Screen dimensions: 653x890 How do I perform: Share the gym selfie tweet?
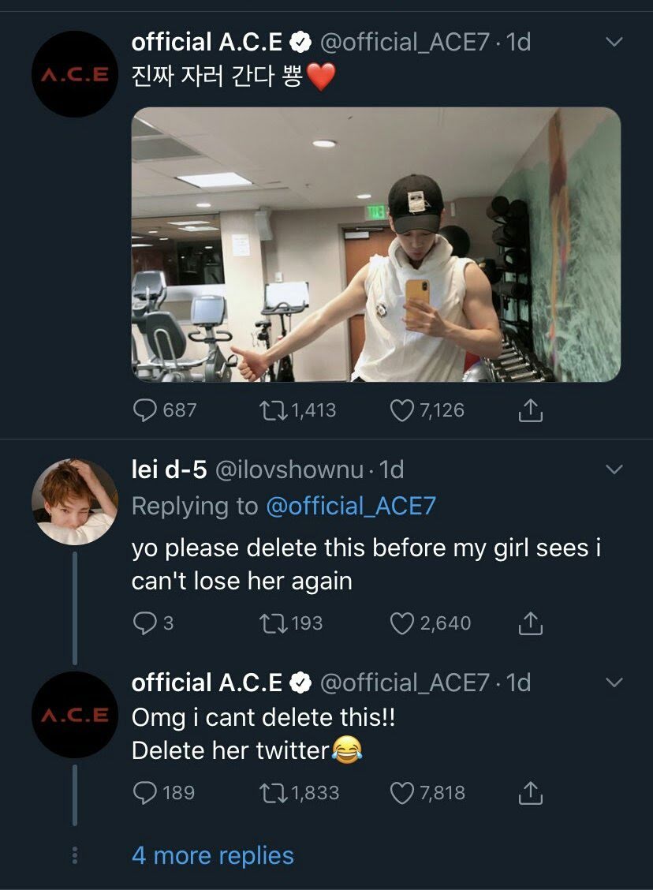[x=531, y=410]
